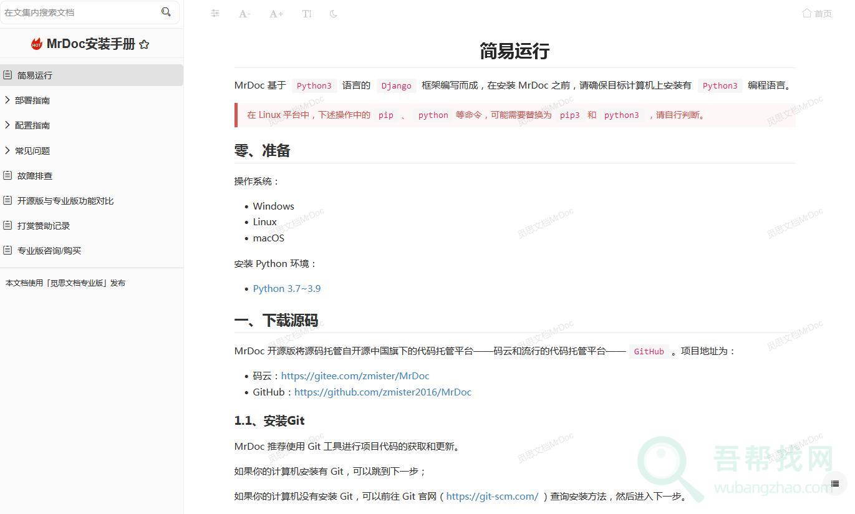Viewport: 855px width, 514px height.
Task: Decrease font size with A- icon
Action: pyautogui.click(x=244, y=14)
